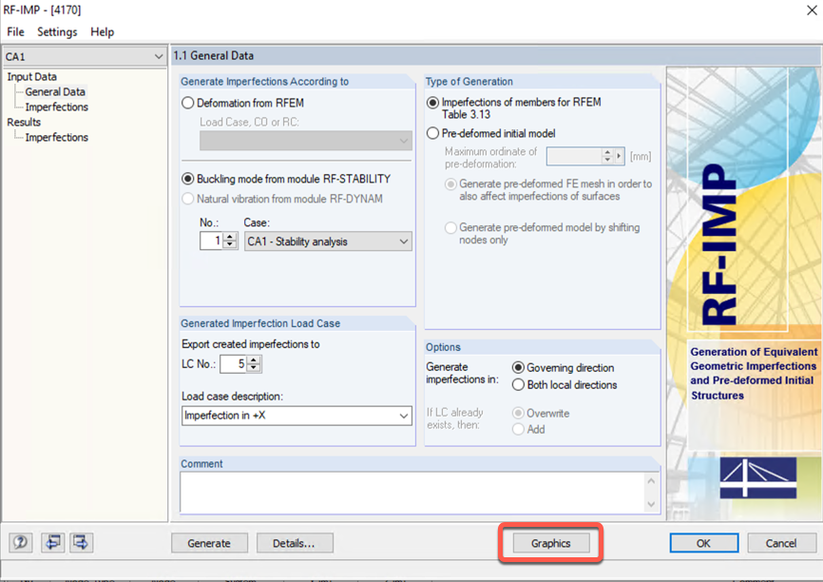Image resolution: width=823 pixels, height=582 pixels.
Task: Click the Generate button
Action: coord(209,543)
